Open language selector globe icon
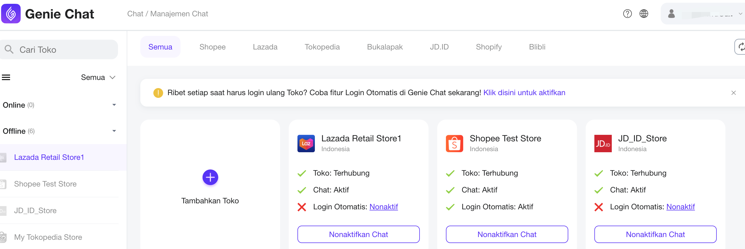This screenshot has width=745, height=249. (x=644, y=14)
